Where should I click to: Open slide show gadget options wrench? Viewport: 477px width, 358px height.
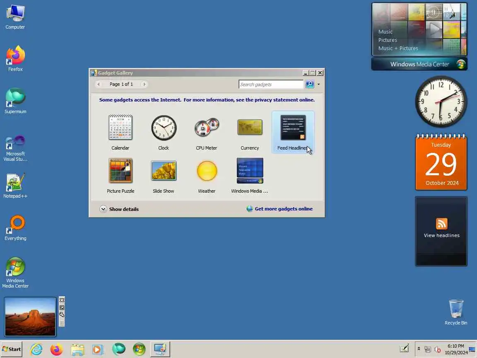point(62,315)
